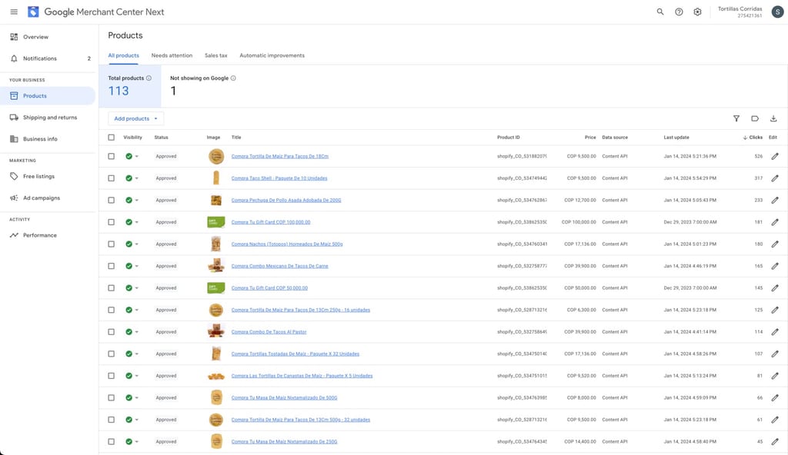The width and height of the screenshot is (788, 455).
Task: Select all products with header checkbox
Action: tap(111, 137)
